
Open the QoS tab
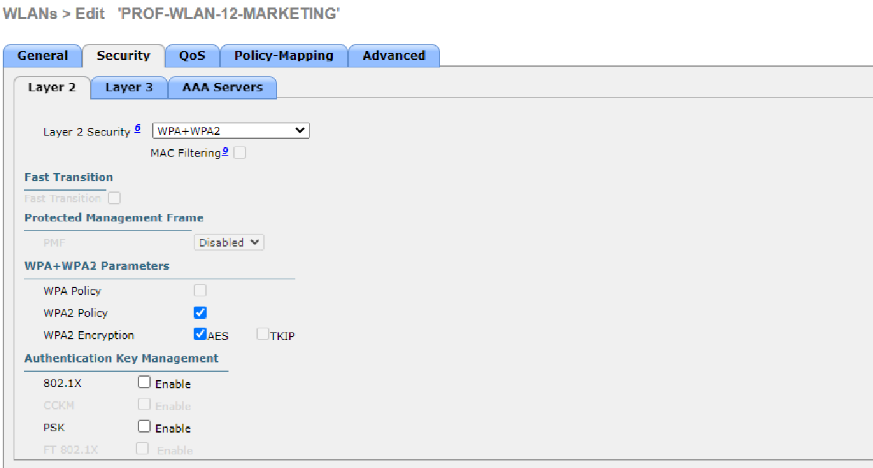pos(192,56)
